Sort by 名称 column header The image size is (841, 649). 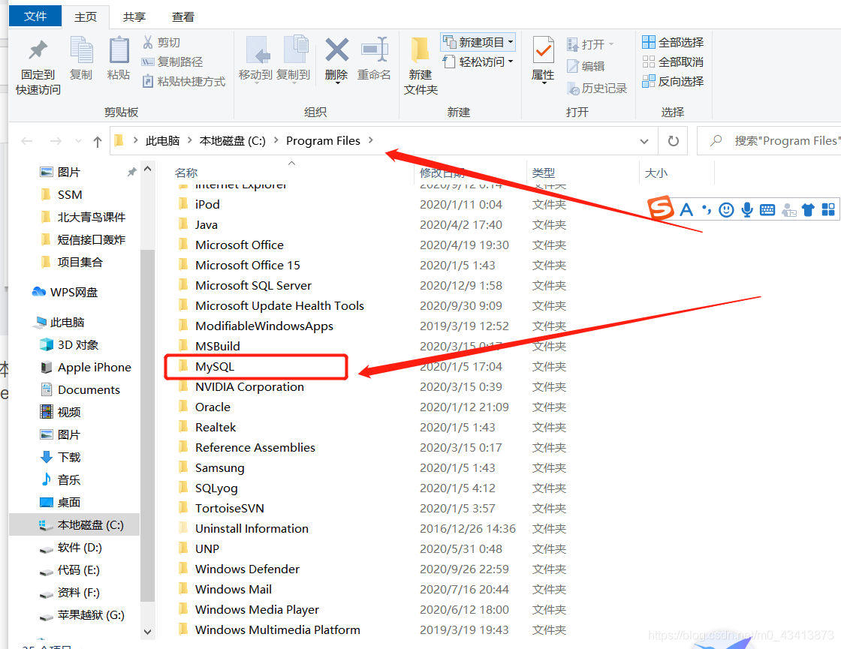coord(186,173)
